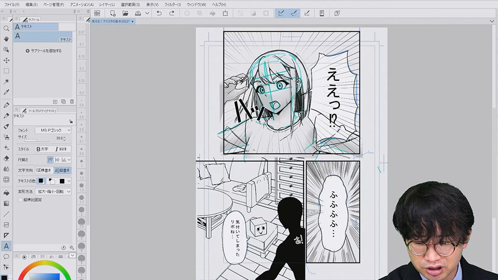498x280 pixels.
Task: Click the Undo arrow
Action: click(x=159, y=13)
